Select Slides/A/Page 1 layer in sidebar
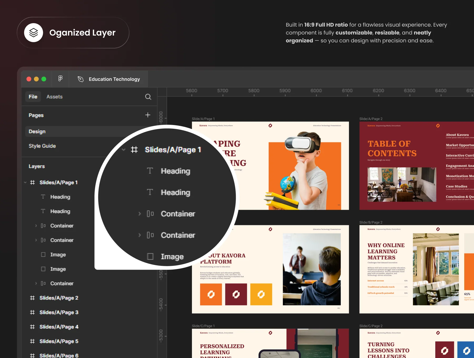The width and height of the screenshot is (474, 358). click(58, 182)
